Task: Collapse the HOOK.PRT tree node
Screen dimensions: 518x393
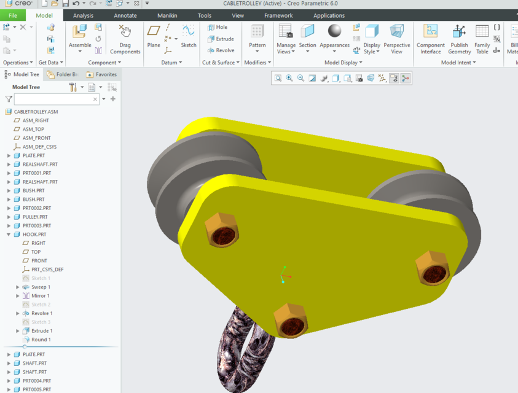Action: coord(8,234)
